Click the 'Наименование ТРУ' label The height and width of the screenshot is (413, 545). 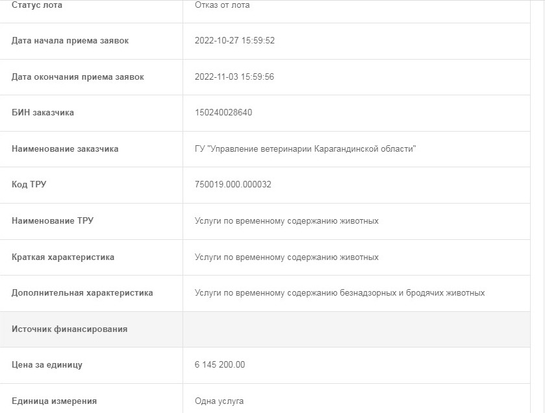click(x=53, y=221)
